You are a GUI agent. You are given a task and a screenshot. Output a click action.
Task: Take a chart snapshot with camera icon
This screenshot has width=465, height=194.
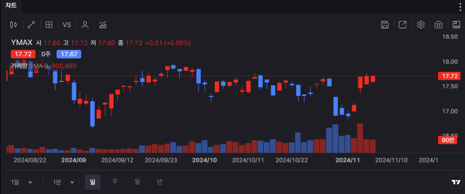[x=438, y=25]
